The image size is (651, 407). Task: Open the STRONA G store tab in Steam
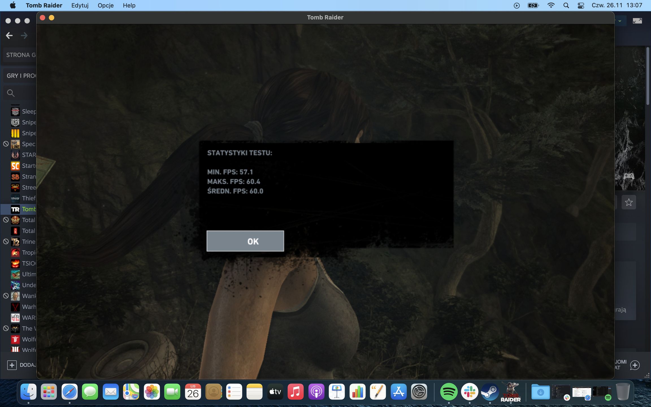[x=20, y=55]
